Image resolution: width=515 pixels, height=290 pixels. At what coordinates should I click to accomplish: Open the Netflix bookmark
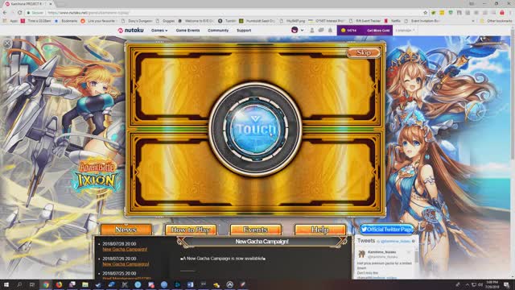point(393,21)
